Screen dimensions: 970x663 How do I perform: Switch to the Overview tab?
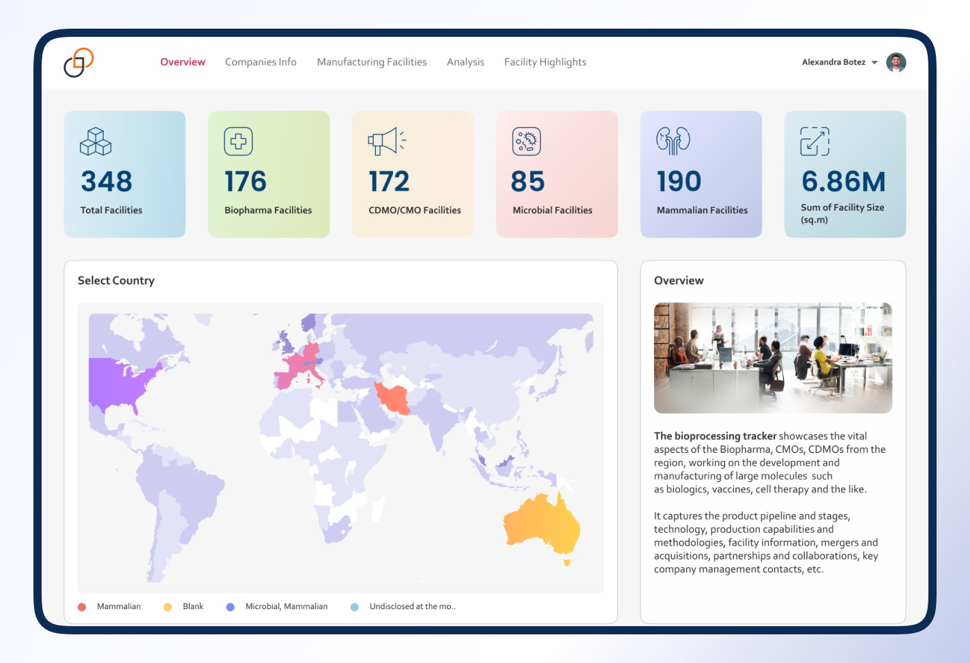[183, 62]
